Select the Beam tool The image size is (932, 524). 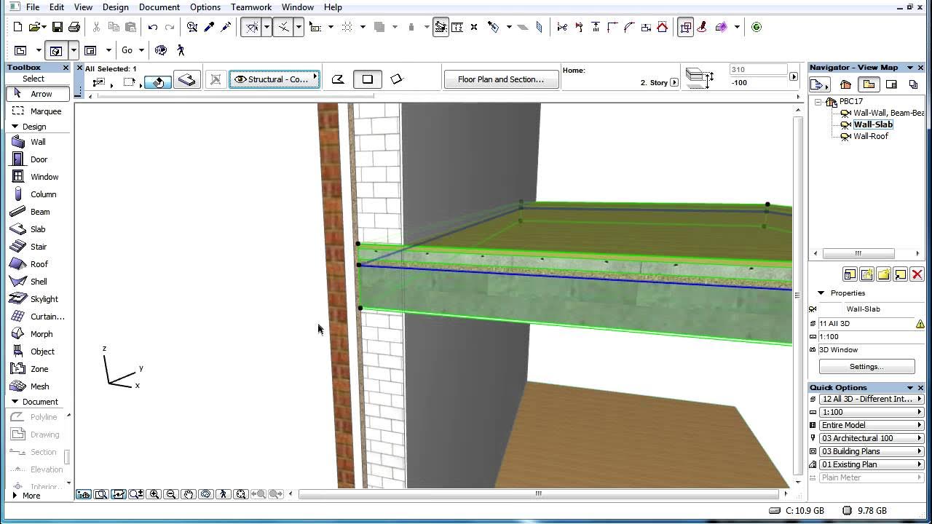point(39,212)
